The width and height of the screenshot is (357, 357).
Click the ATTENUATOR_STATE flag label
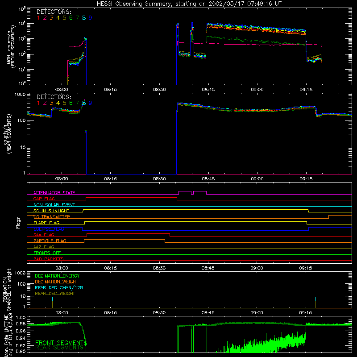pyautogui.click(x=54, y=193)
